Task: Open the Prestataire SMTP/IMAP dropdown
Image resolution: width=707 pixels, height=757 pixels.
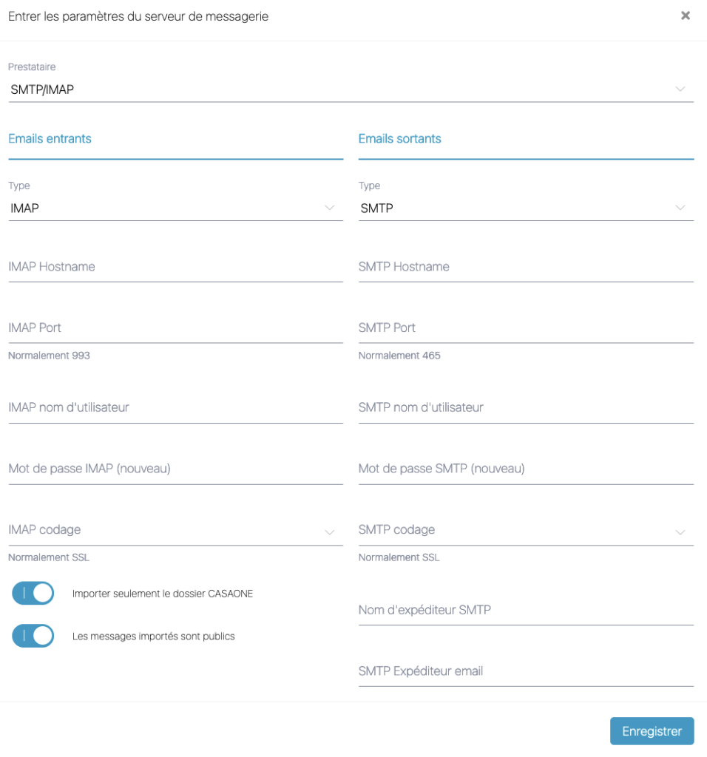Action: [x=351, y=90]
